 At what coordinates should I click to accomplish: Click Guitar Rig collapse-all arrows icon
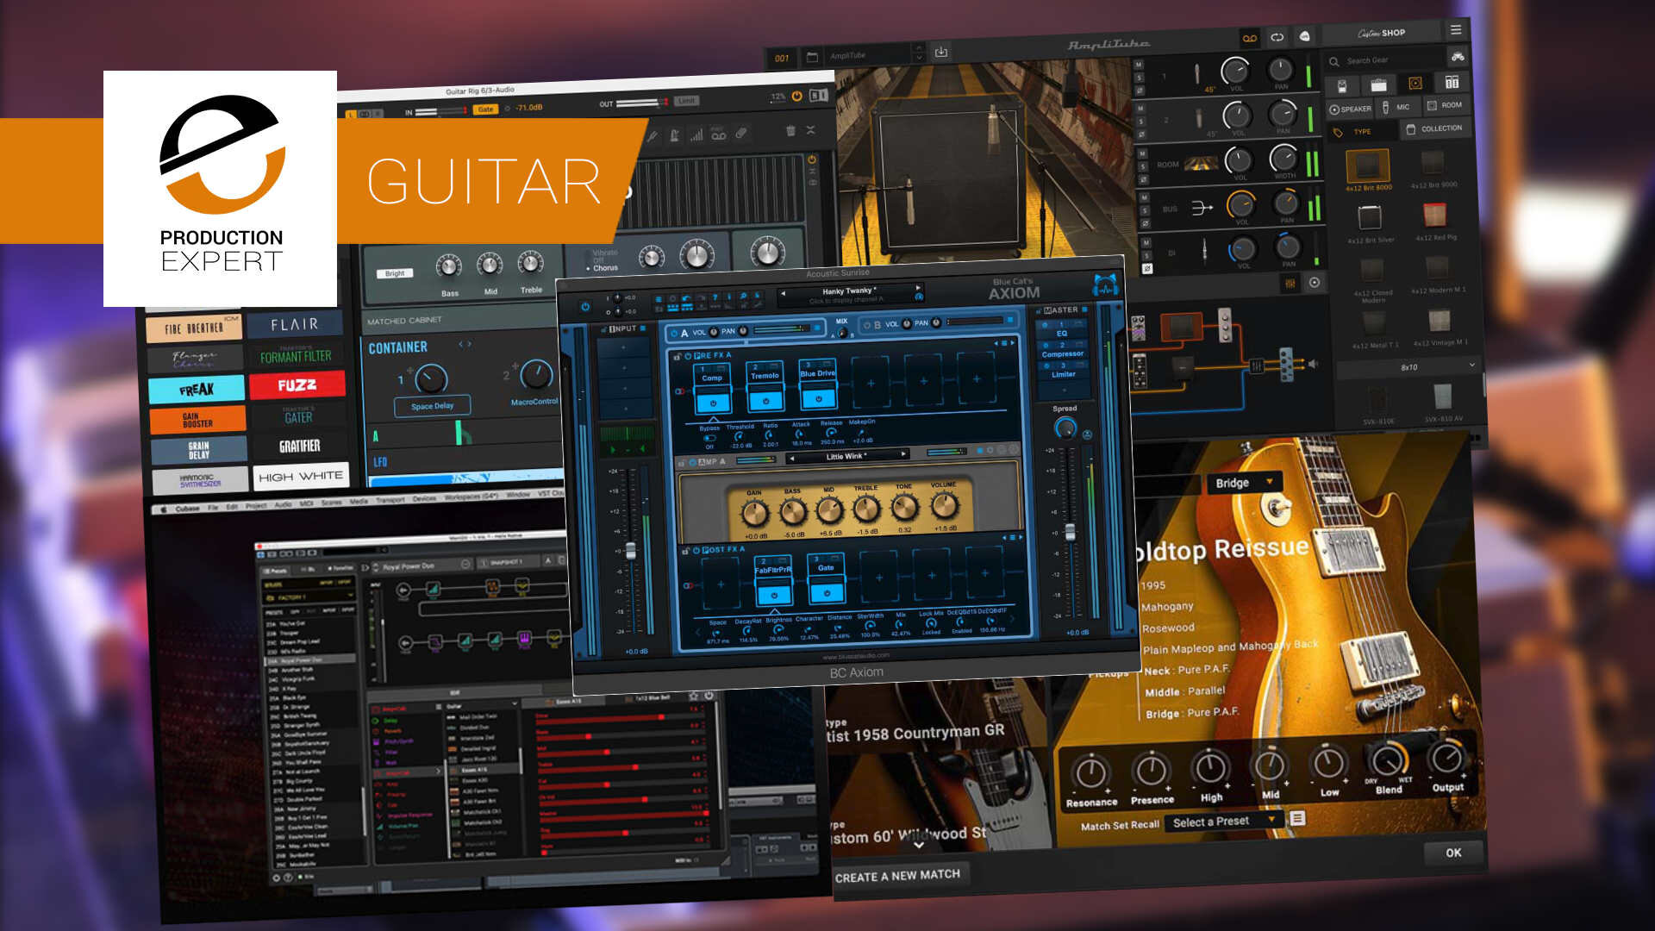click(x=810, y=130)
